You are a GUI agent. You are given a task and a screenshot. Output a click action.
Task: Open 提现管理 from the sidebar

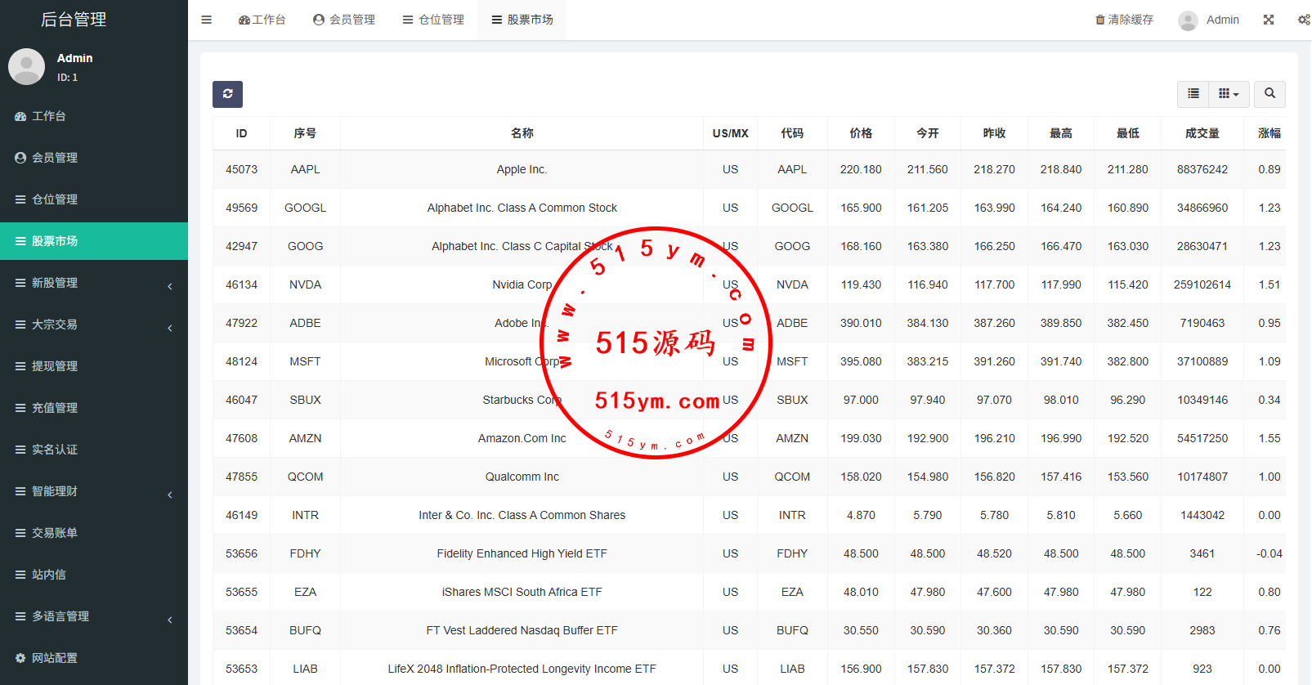point(55,366)
